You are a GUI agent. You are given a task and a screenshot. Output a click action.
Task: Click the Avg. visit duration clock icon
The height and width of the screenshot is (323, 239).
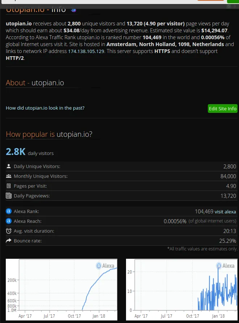coord(9,231)
